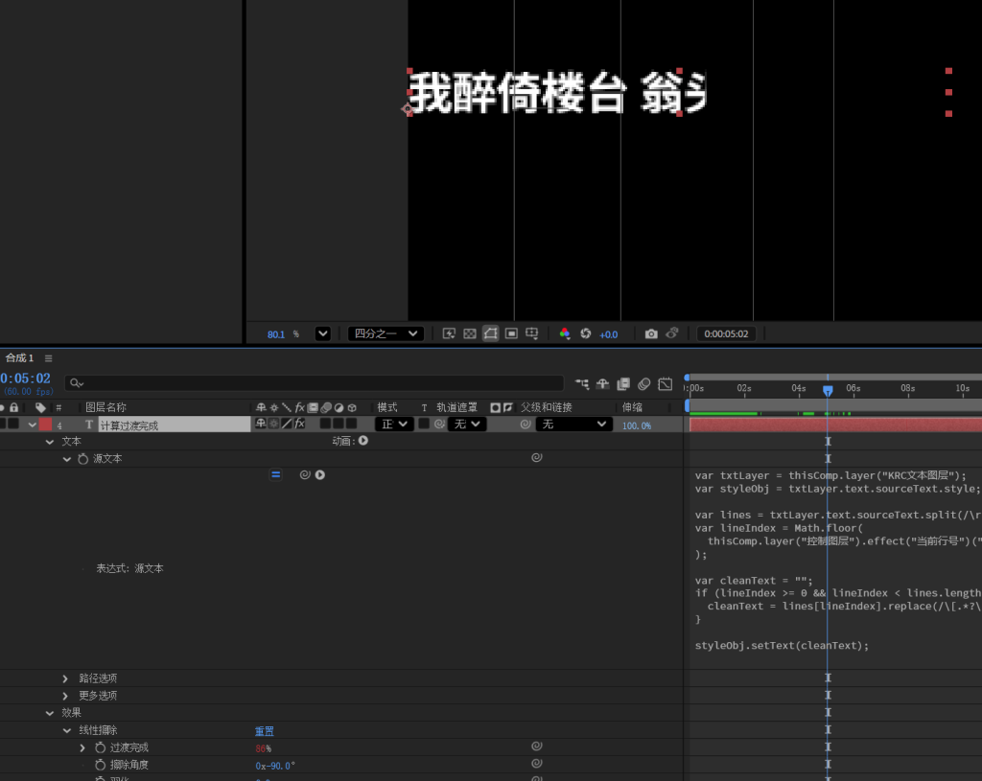The height and width of the screenshot is (781, 982).
Task: Open the 合成 1 panel menu
Action: (49, 358)
